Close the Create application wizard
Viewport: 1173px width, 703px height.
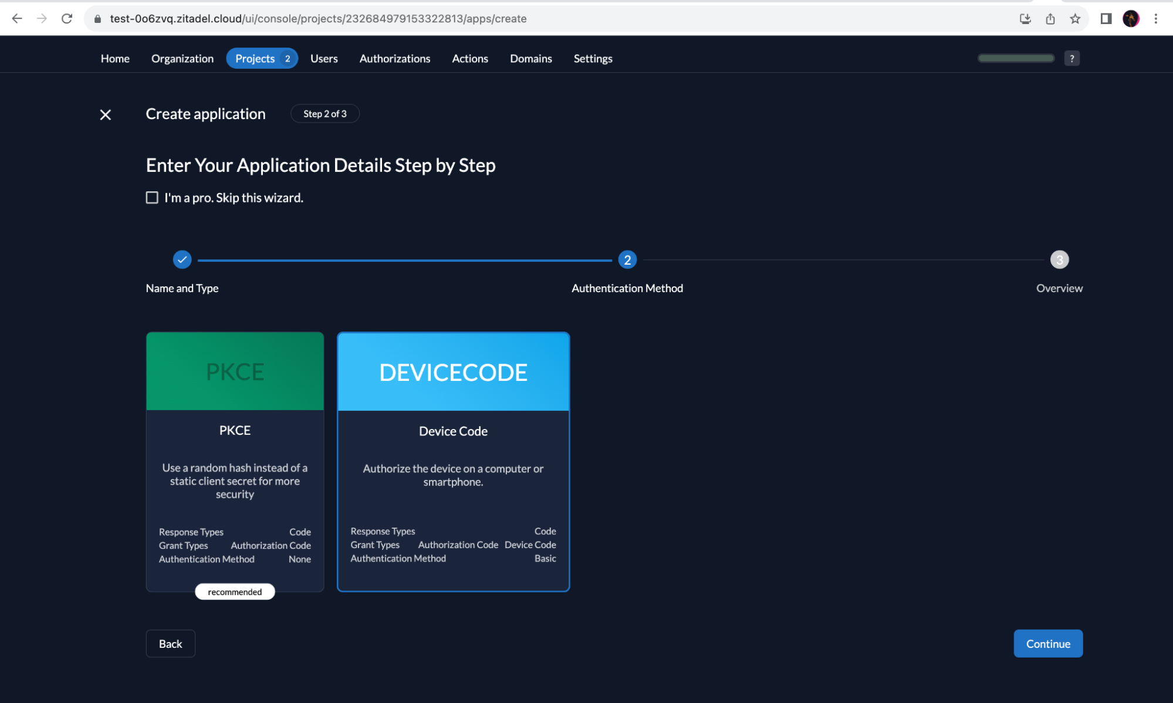click(x=106, y=114)
